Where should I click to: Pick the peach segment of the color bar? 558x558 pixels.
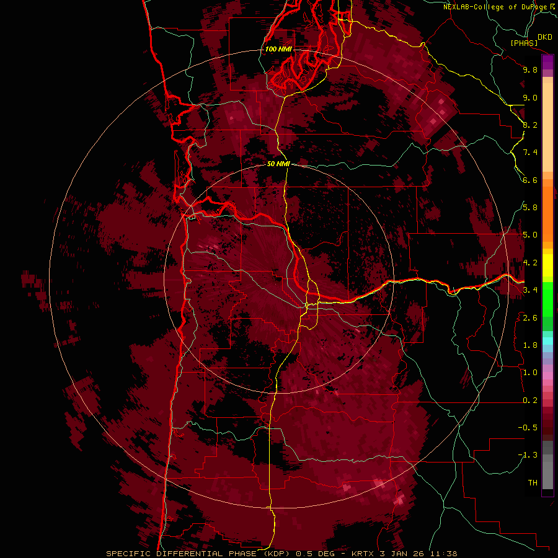[547, 127]
